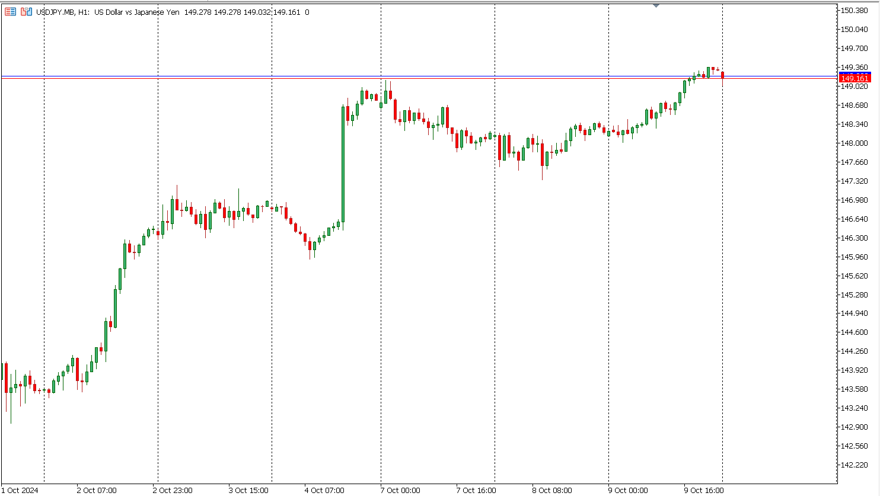The width and height of the screenshot is (880, 496).
Task: Click the red 149.161 bid price label
Action: pos(855,78)
